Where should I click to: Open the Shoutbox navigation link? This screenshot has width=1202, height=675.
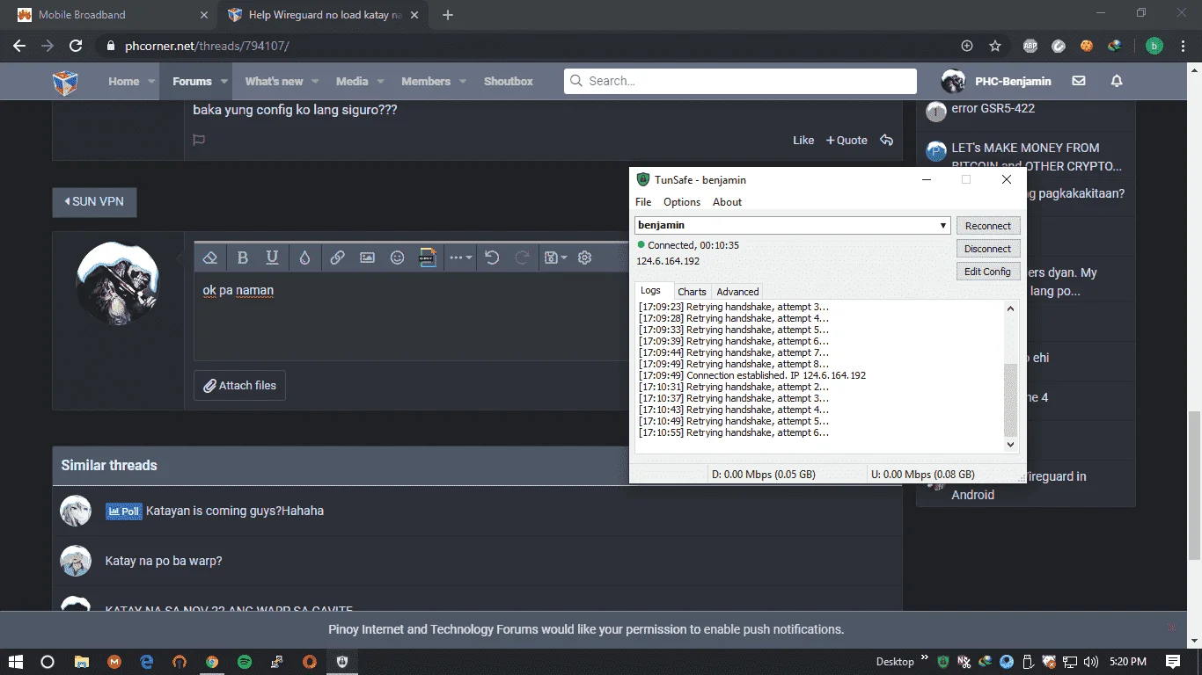point(509,81)
